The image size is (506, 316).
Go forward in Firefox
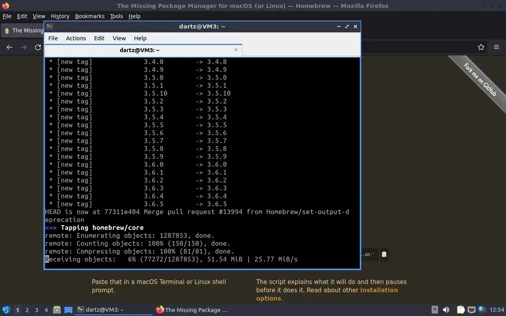(x=24, y=47)
